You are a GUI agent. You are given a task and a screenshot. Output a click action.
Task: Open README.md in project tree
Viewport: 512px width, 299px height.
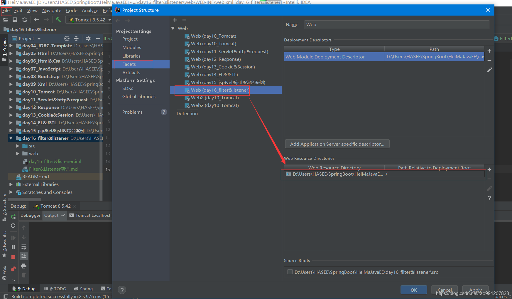(x=36, y=177)
